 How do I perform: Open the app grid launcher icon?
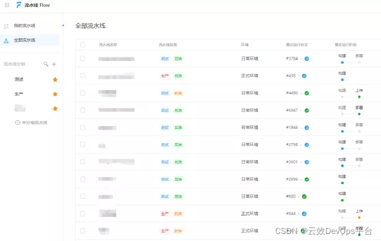pos(7,5)
